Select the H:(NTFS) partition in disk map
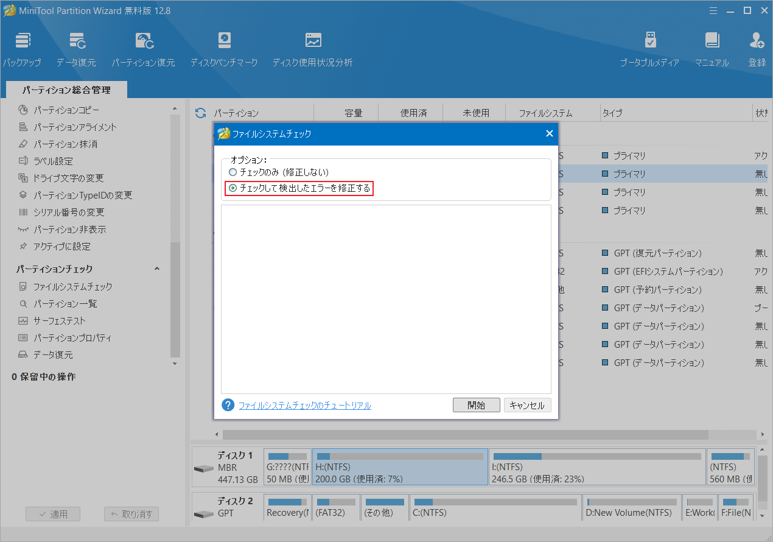The image size is (773, 542). click(x=399, y=466)
